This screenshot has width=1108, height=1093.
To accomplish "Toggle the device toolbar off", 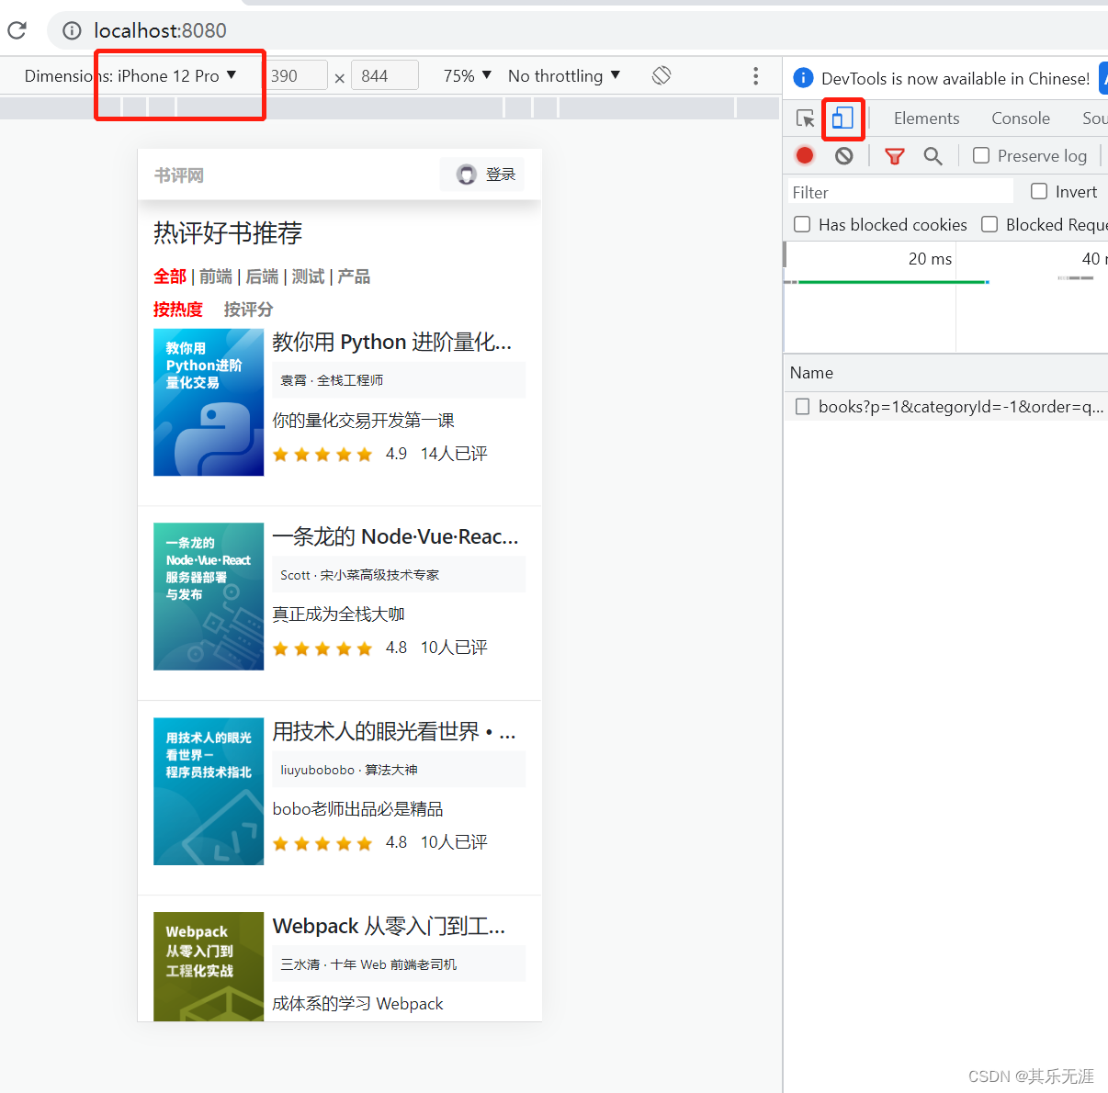I will 843,118.
